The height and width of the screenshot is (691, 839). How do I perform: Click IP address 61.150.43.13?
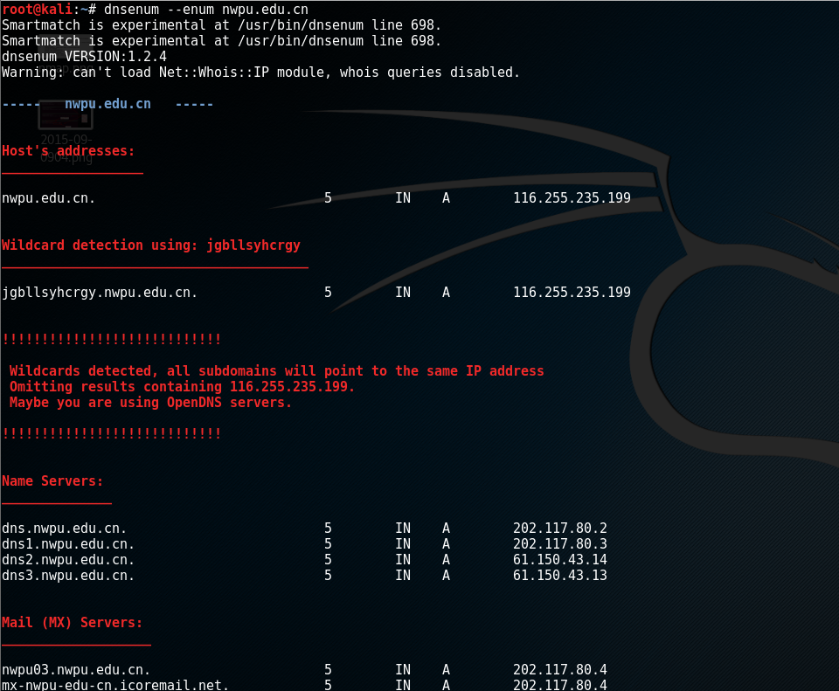(x=560, y=576)
